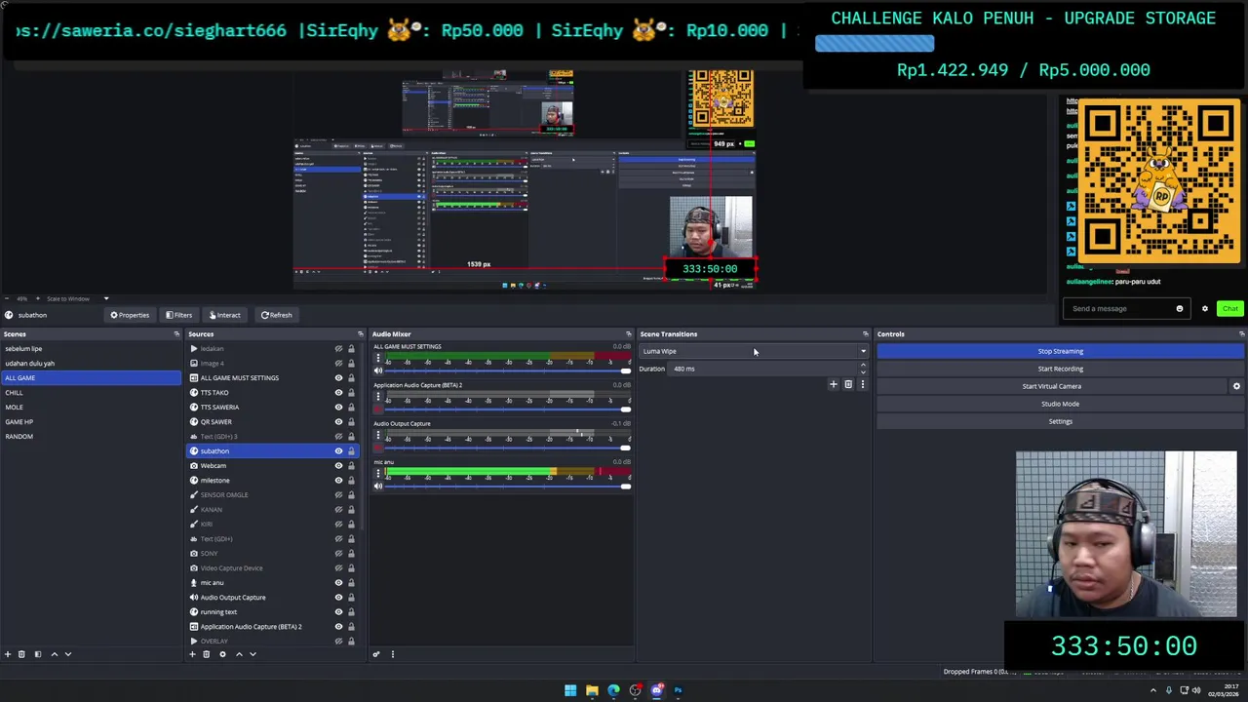Select the RANDOM scene
1248x702 pixels.
click(19, 436)
